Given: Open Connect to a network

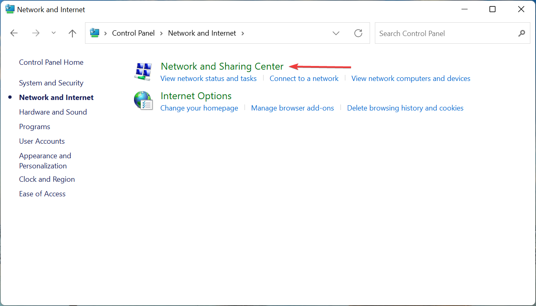Looking at the screenshot, I should click(x=304, y=78).
